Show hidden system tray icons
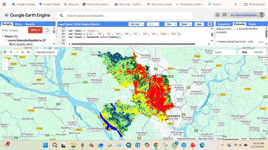This screenshot has width=268, height=150. [x=222, y=145]
